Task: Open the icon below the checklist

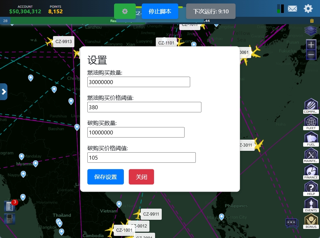Action: click(9, 219)
